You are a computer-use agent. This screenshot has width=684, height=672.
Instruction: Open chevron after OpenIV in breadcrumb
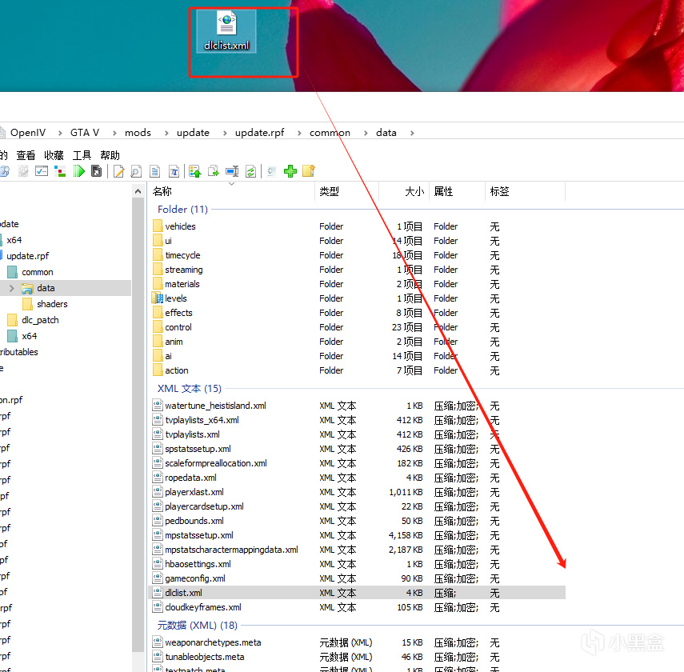[x=60, y=133]
